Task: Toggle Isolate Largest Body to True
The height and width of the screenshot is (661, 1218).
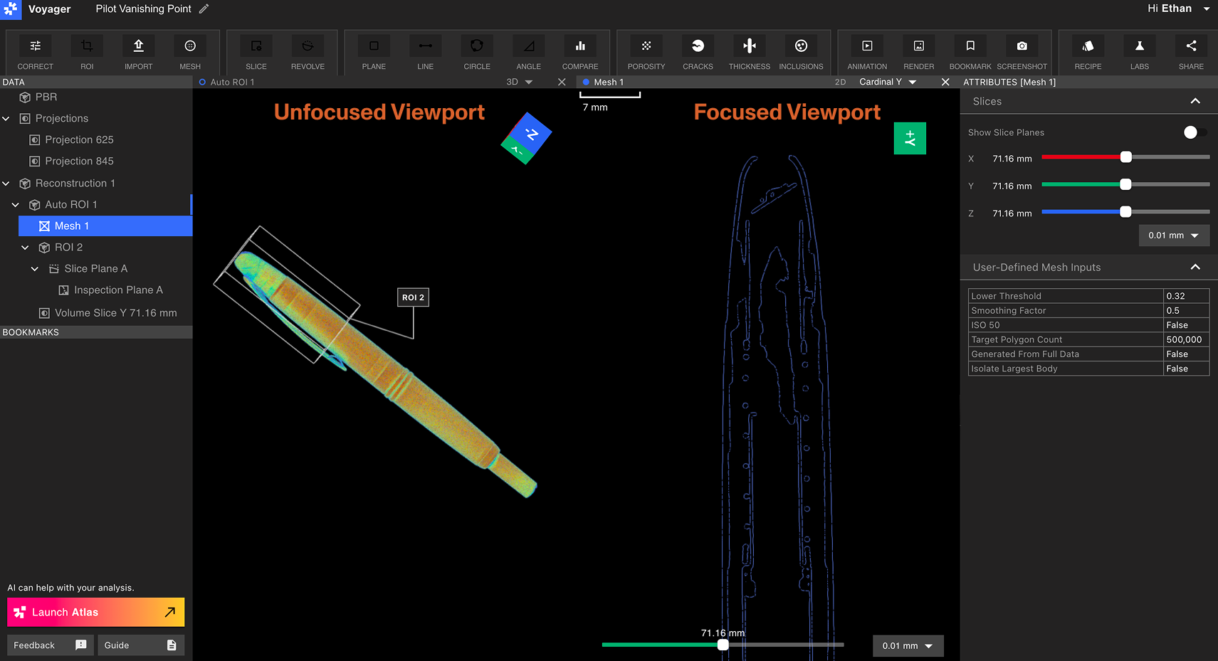Action: point(1185,369)
